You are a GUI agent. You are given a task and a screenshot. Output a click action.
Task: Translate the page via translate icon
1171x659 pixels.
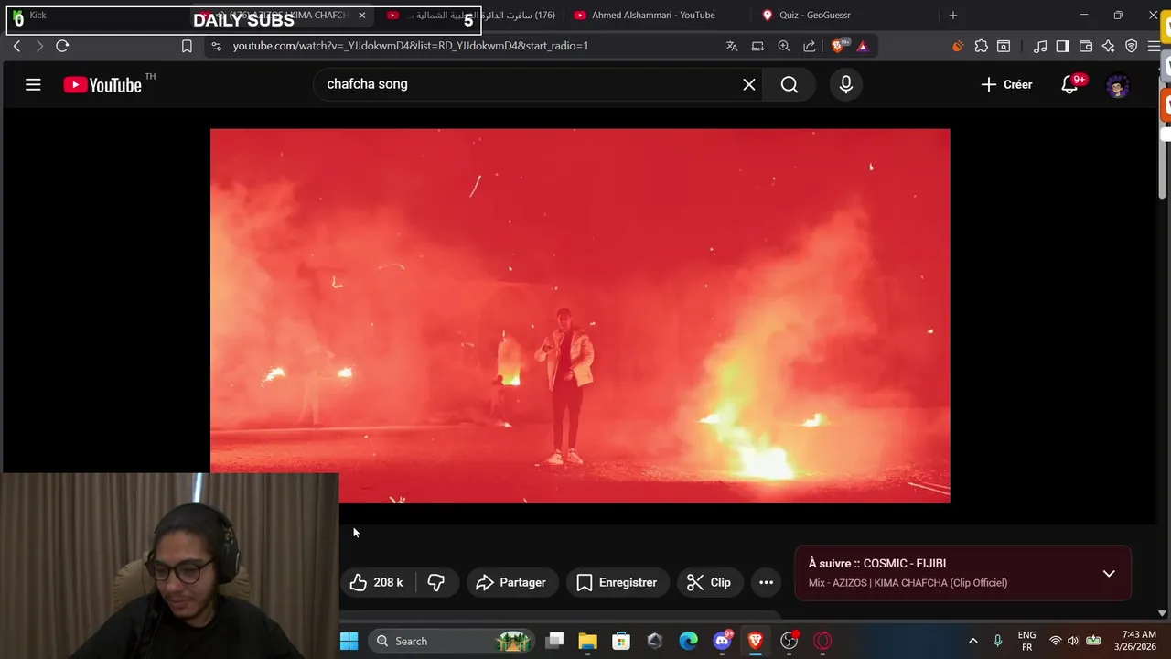click(732, 46)
